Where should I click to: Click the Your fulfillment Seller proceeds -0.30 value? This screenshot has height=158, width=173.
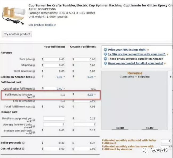tap(61, 143)
